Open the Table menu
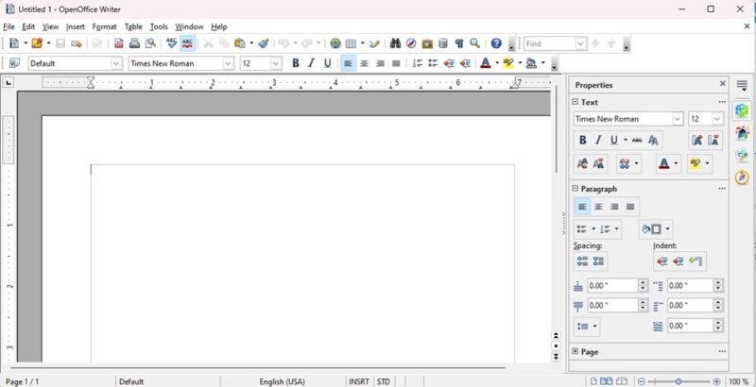Screen dimensions: 756x387 [133, 26]
